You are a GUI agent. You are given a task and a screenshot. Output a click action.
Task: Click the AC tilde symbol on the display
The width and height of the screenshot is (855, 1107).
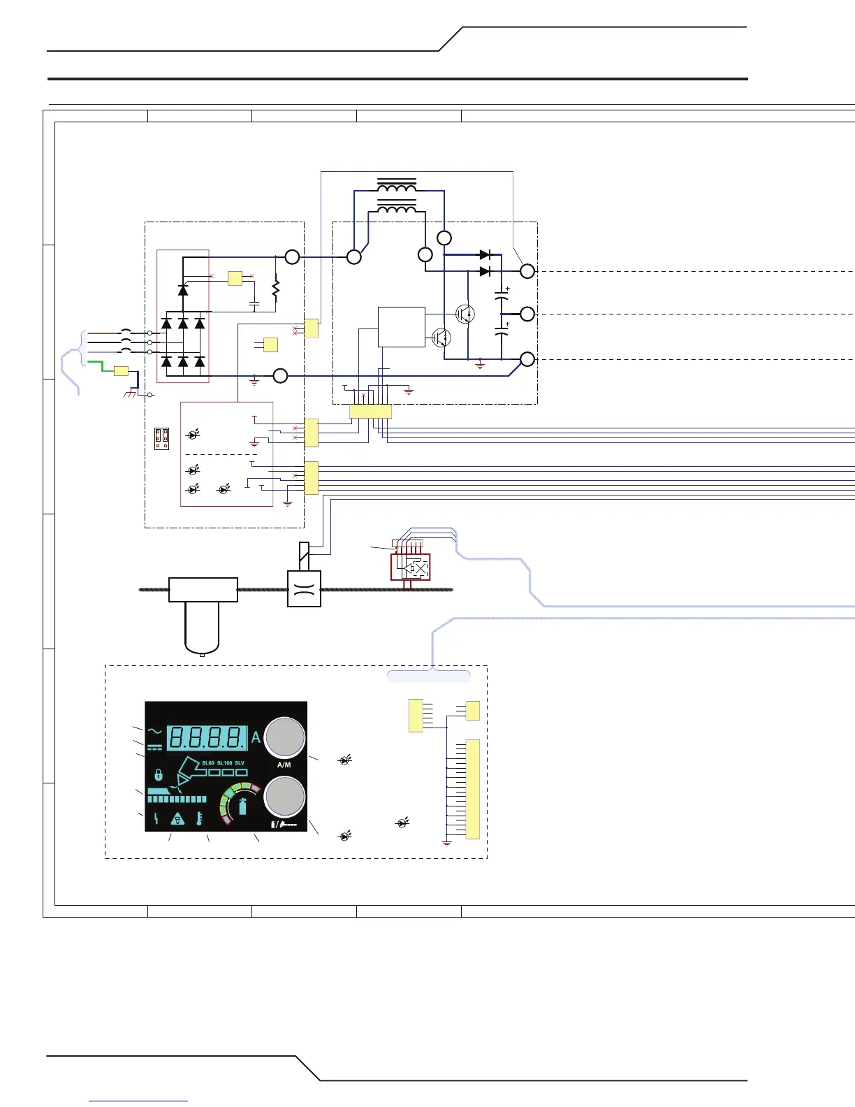(155, 732)
